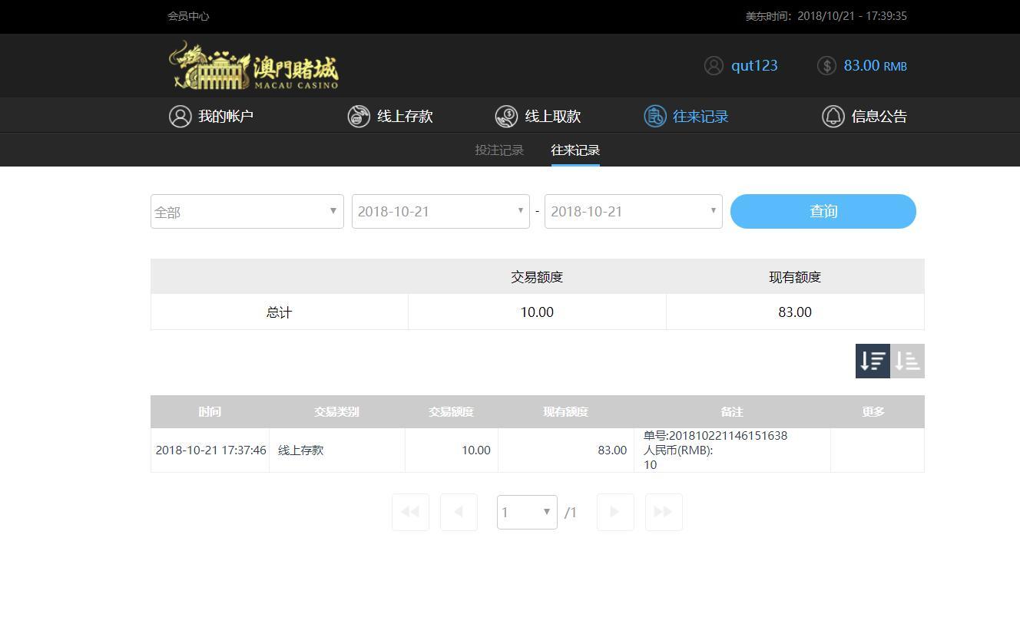
Task: Click the 2018-10-21 17:37:46 timestamp cell
Action: [211, 450]
